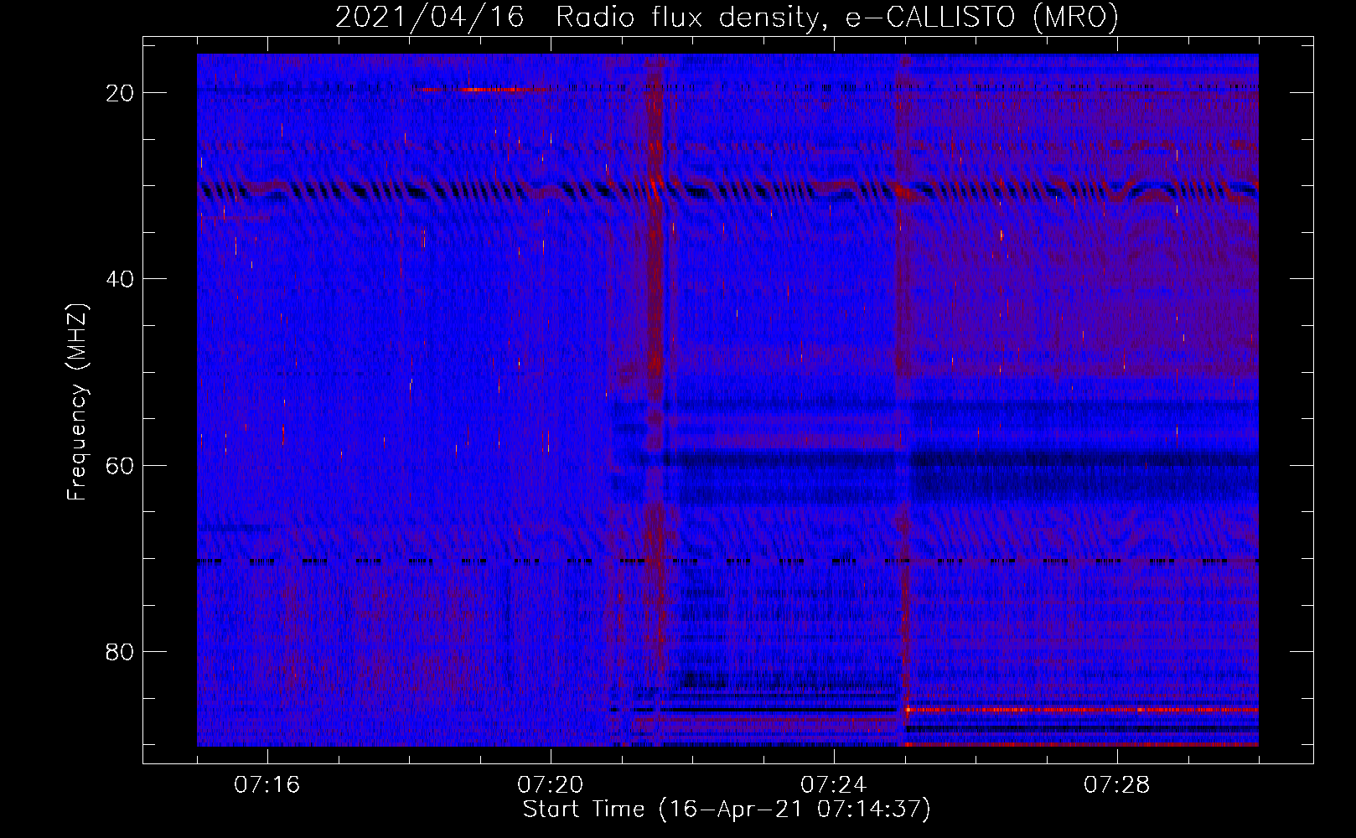
Task: Click the 'Start Time (16-Apr-21 07:14:37)' x-axis label
Action: (727, 810)
